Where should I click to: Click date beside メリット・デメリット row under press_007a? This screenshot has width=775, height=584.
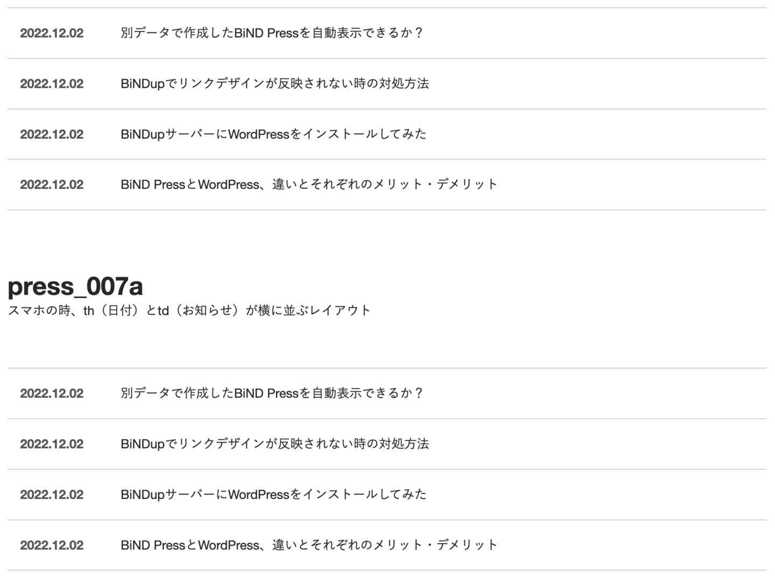52,545
